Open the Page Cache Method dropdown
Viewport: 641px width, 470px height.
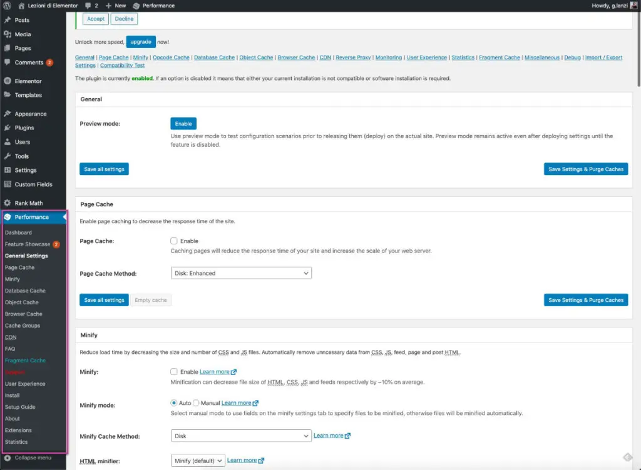click(241, 273)
